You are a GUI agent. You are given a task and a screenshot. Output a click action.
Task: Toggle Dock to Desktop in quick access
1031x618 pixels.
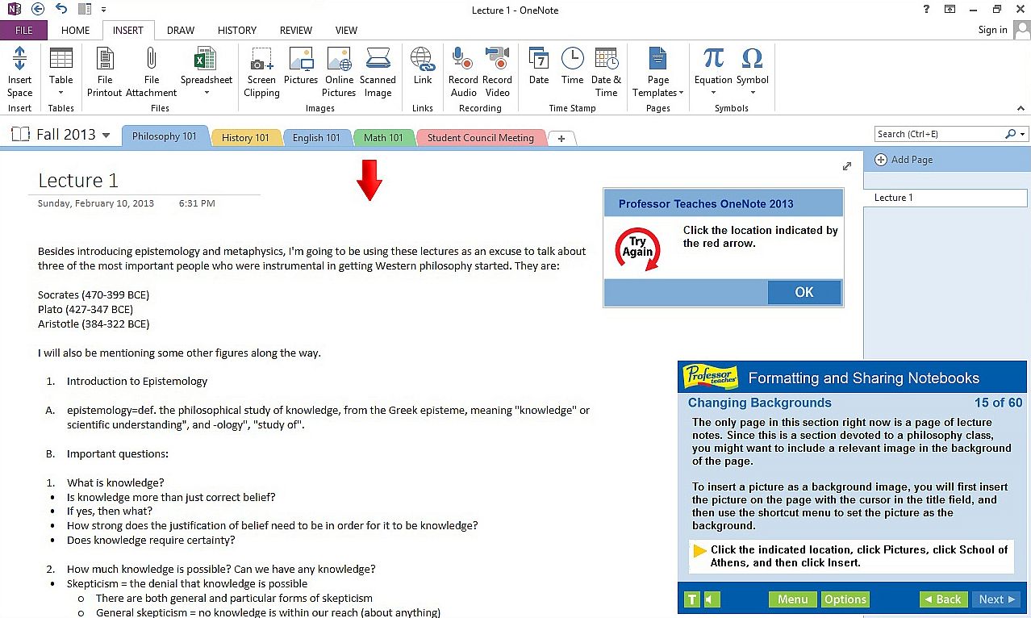click(85, 10)
